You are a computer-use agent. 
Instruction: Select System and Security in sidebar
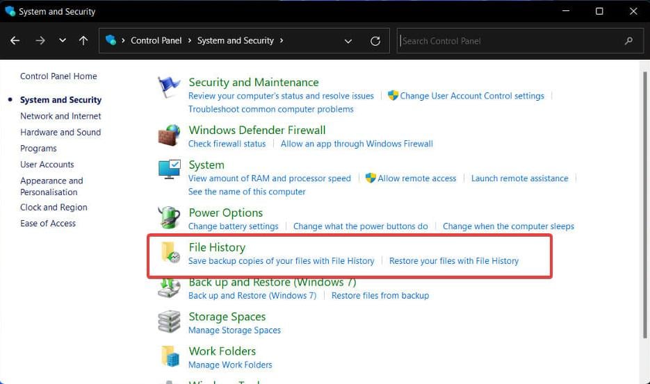point(60,100)
